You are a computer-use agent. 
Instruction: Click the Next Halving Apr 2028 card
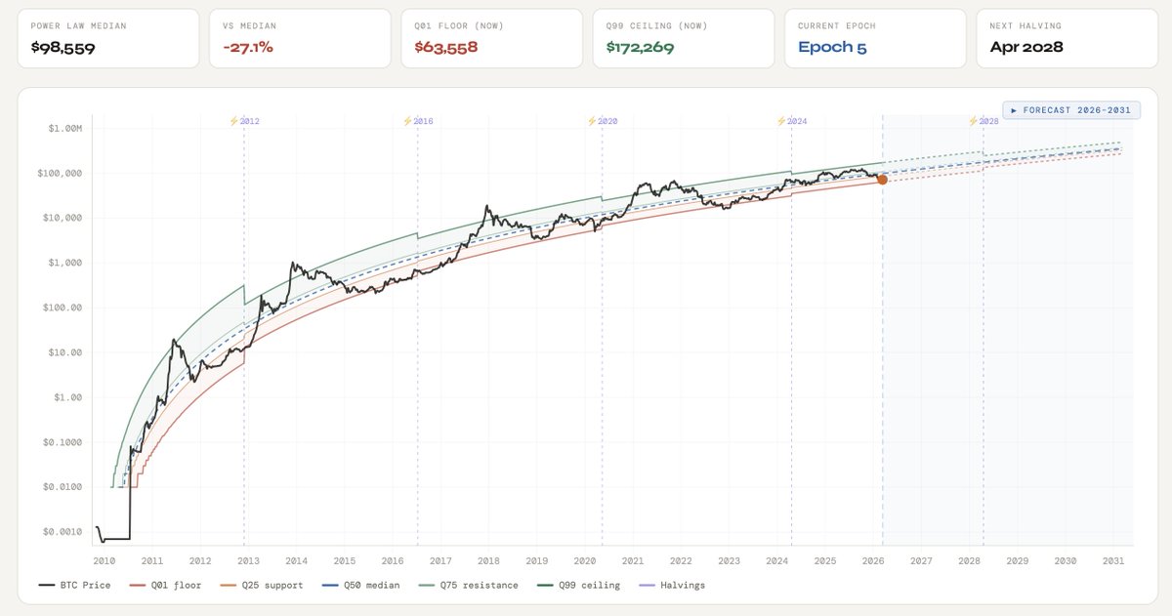1066,39
